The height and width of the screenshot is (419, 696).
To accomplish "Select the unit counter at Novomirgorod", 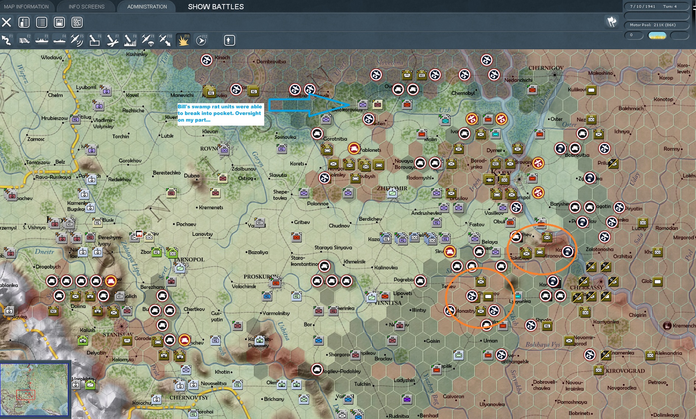I will pyautogui.click(x=569, y=341).
